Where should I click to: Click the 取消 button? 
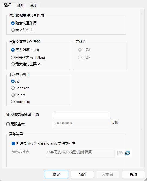[x=82, y=174]
